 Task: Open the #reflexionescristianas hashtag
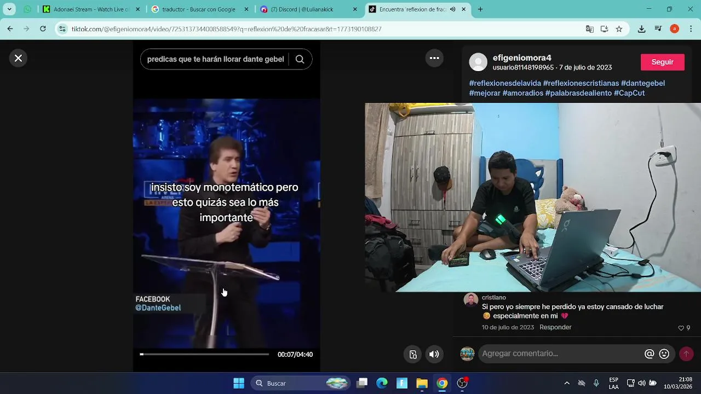[581, 83]
